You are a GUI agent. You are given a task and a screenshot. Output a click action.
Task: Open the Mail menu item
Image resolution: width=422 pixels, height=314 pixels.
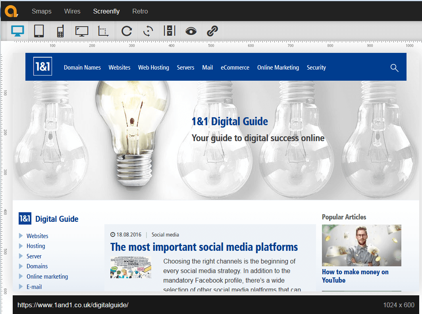pos(208,68)
